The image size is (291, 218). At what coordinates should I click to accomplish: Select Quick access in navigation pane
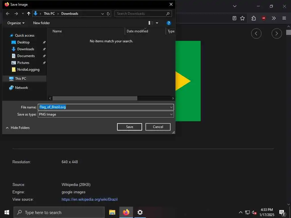(x=24, y=35)
